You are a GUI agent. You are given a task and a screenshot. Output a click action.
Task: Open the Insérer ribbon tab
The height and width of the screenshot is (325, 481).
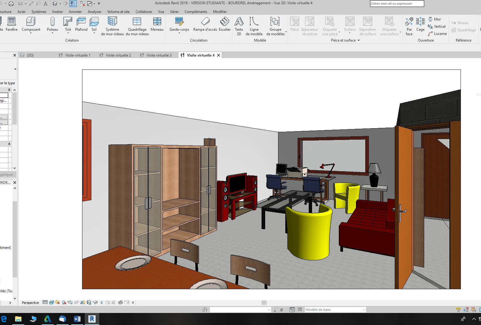point(57,12)
